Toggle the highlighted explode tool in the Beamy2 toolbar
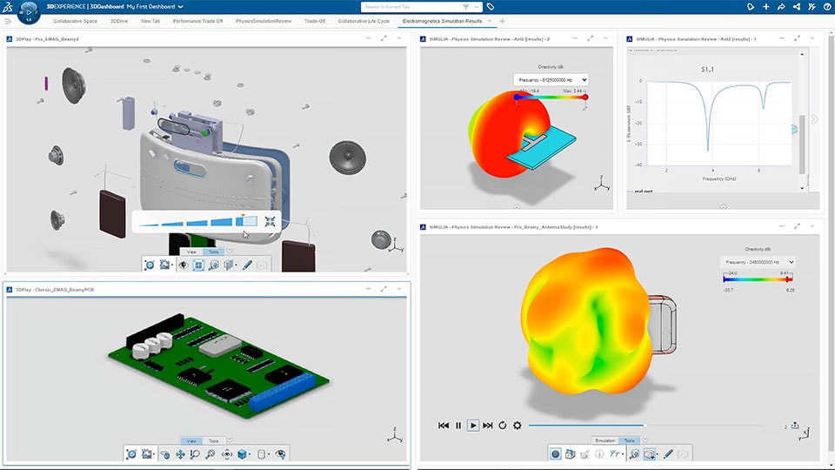 point(198,265)
